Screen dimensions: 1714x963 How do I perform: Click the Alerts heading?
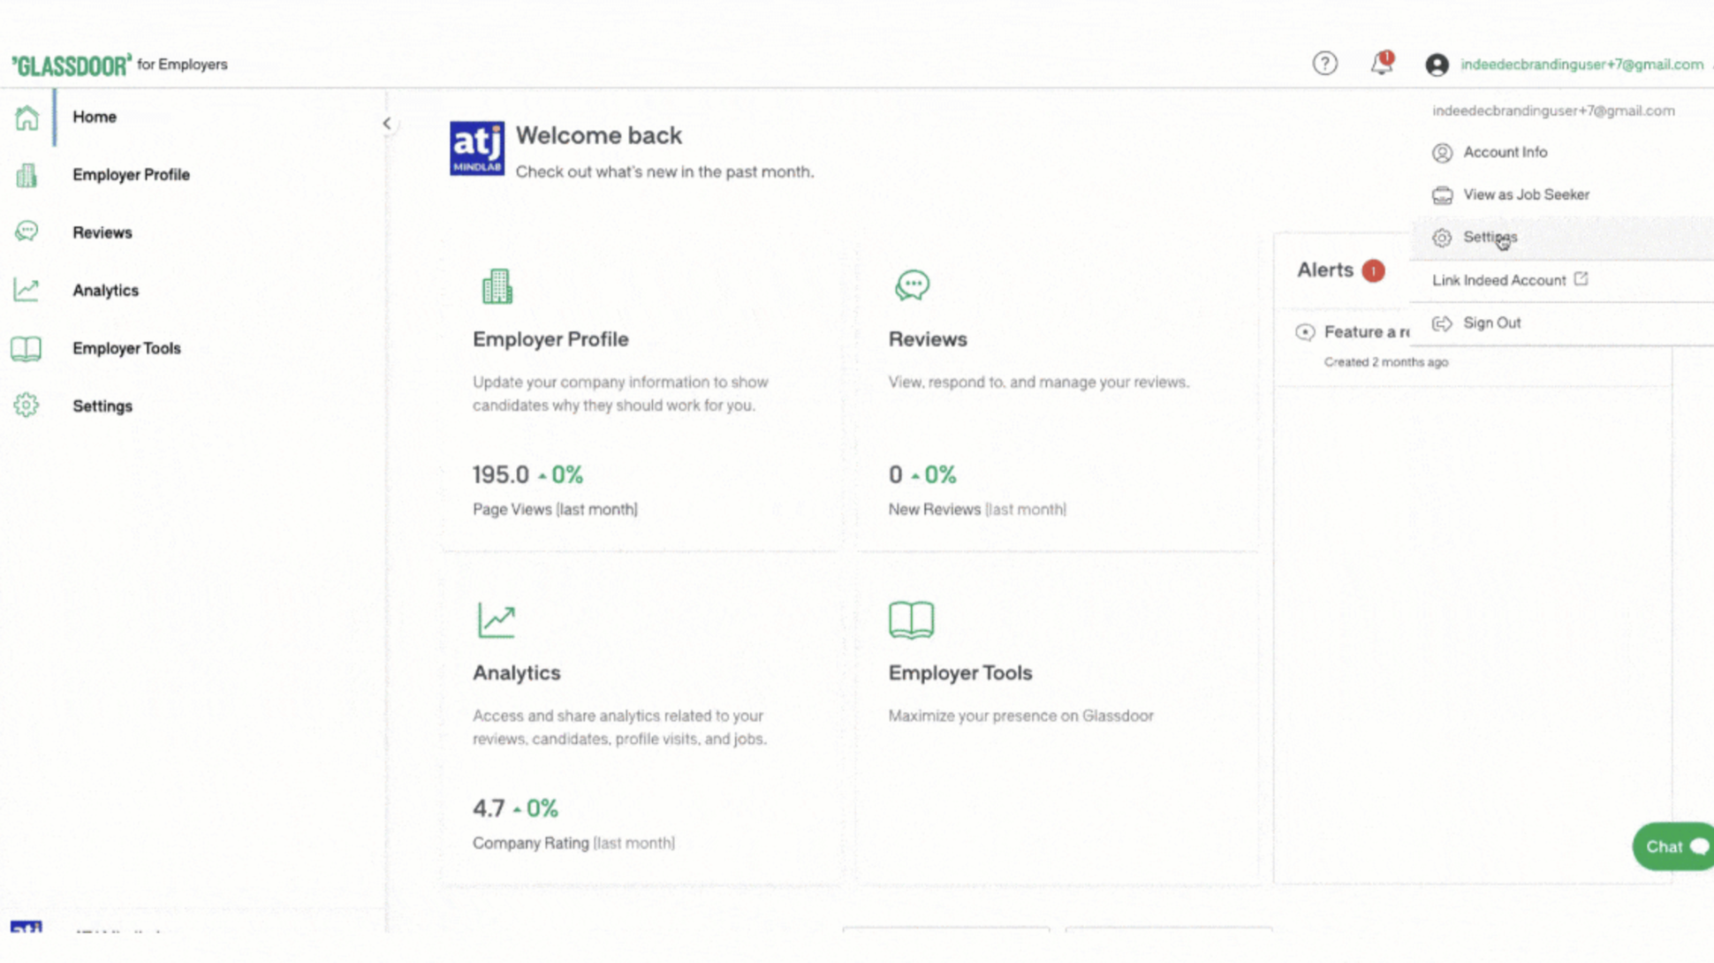pyautogui.click(x=1324, y=270)
